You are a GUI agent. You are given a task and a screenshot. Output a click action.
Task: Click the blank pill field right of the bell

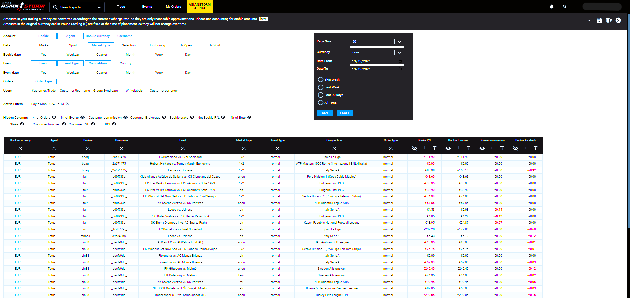602,7
